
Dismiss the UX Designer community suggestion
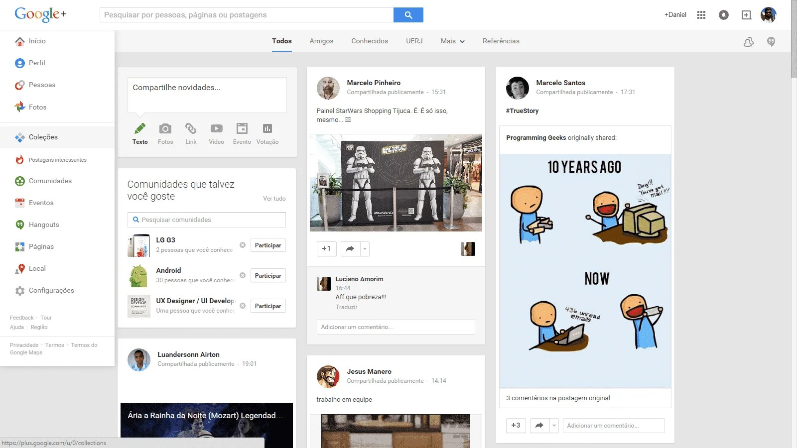[243, 306]
